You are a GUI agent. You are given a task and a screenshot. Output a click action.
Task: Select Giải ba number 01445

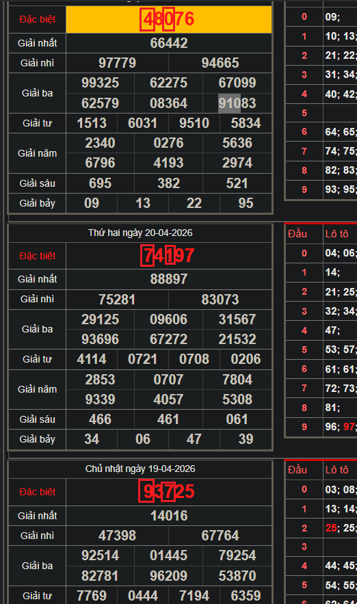[169, 555]
